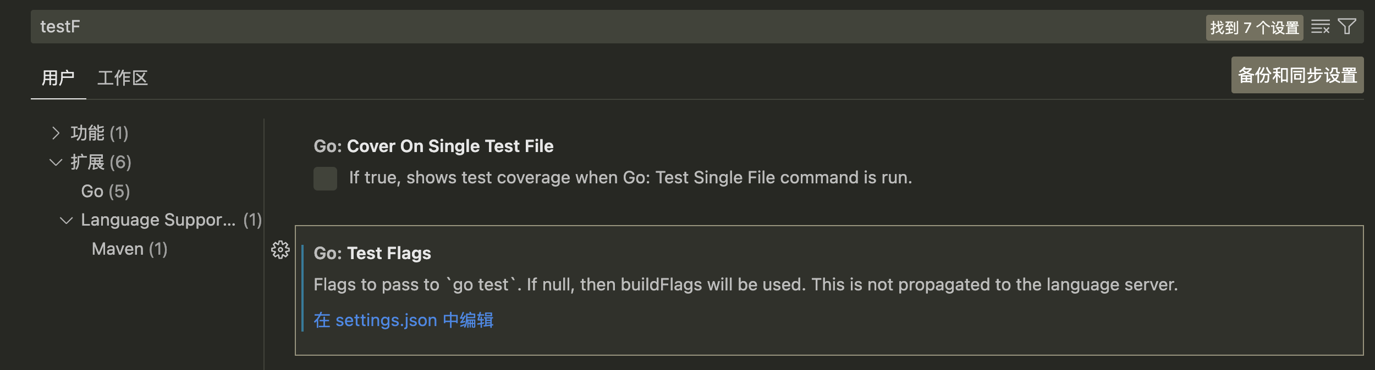
Task: Open the gear icon beside Go: Test Flags
Action: 281,250
